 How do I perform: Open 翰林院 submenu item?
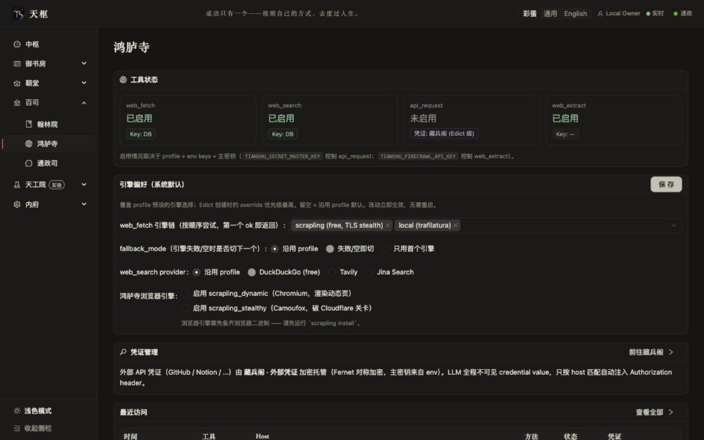(49, 124)
